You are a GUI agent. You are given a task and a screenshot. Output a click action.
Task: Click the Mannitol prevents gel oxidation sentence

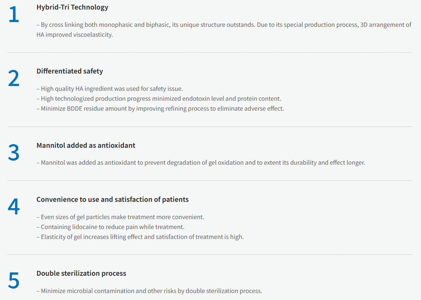tap(201, 163)
